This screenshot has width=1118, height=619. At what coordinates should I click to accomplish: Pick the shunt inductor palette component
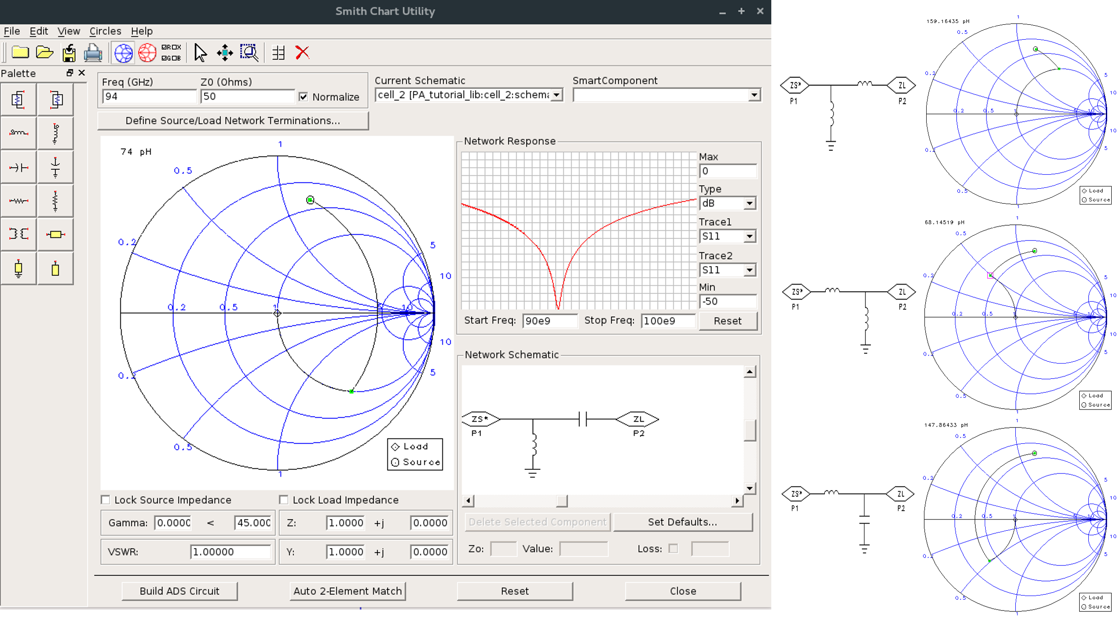pyautogui.click(x=55, y=133)
